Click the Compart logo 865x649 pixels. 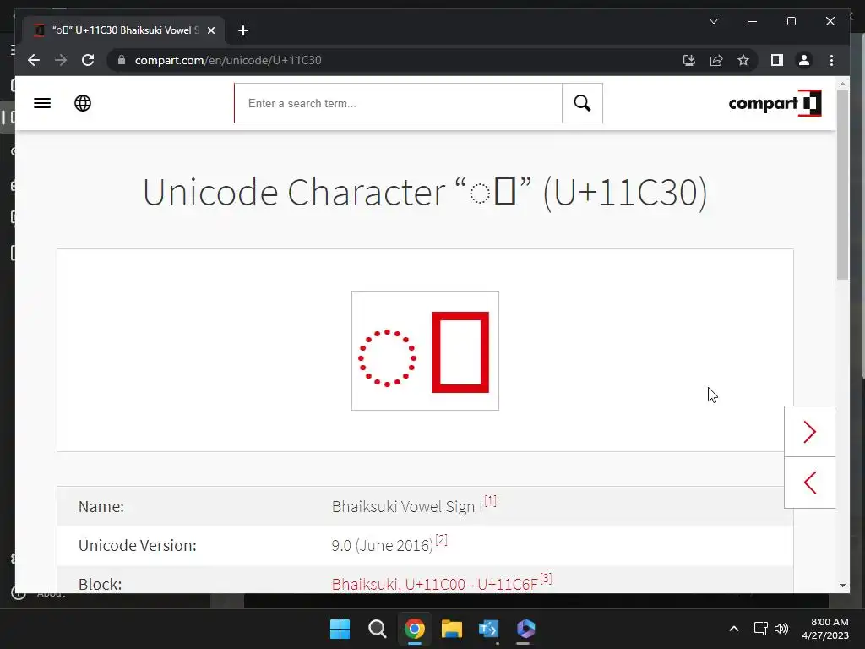point(775,103)
